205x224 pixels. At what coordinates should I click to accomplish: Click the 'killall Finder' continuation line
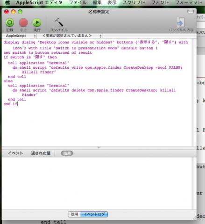[39, 72]
